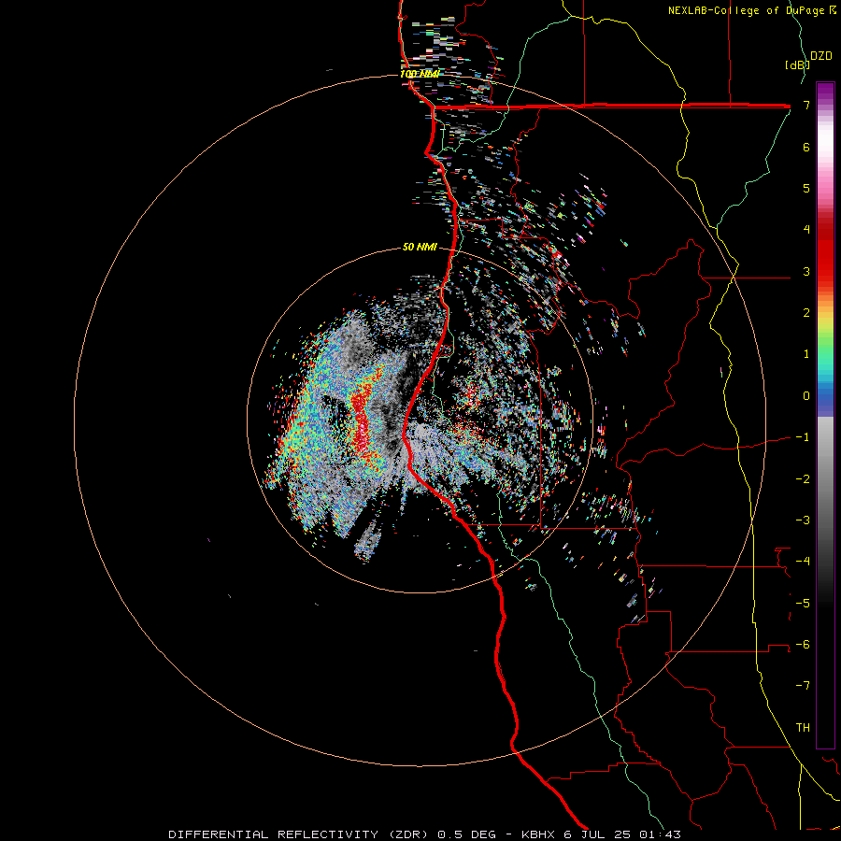The height and width of the screenshot is (841, 841).
Task: Click the positive 6 scale tick label
Action: click(806, 147)
